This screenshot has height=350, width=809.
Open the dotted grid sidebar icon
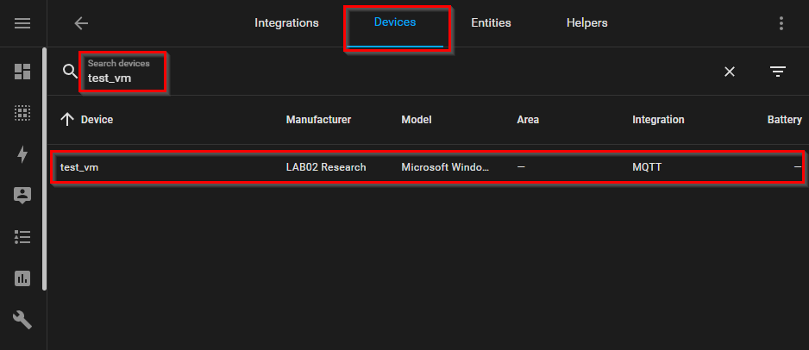(22, 113)
